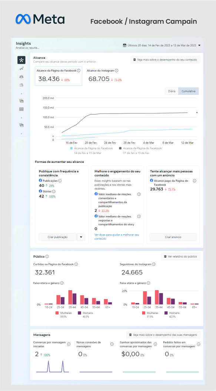Screen dimensions: 216x391
Task: Click the Mulheres swatch under Facebook age chart
Action: point(57,313)
